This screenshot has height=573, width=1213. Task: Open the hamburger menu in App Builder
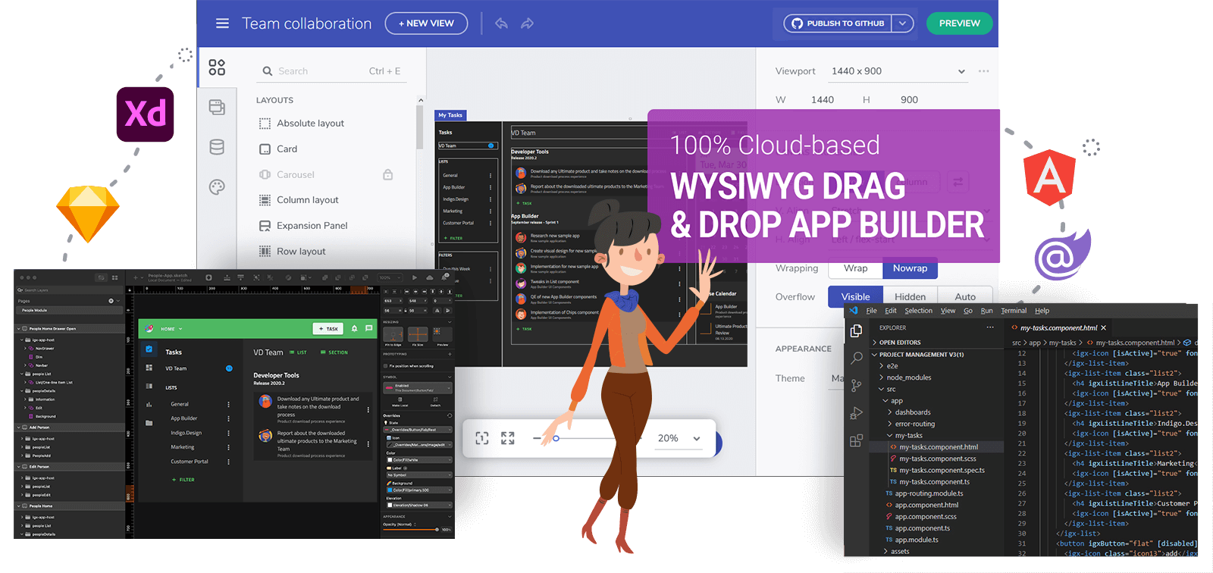(x=222, y=23)
